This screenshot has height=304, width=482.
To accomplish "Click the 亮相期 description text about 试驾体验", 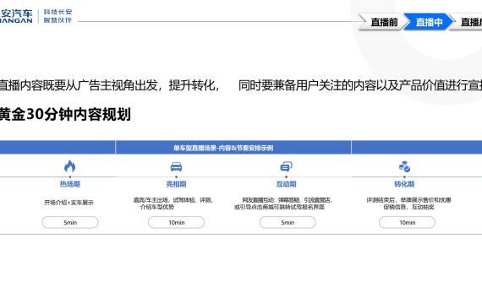I will [173, 204].
